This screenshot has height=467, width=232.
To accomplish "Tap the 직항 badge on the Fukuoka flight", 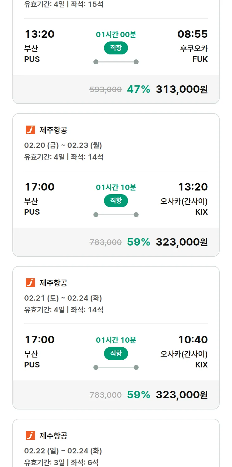I will tap(116, 48).
